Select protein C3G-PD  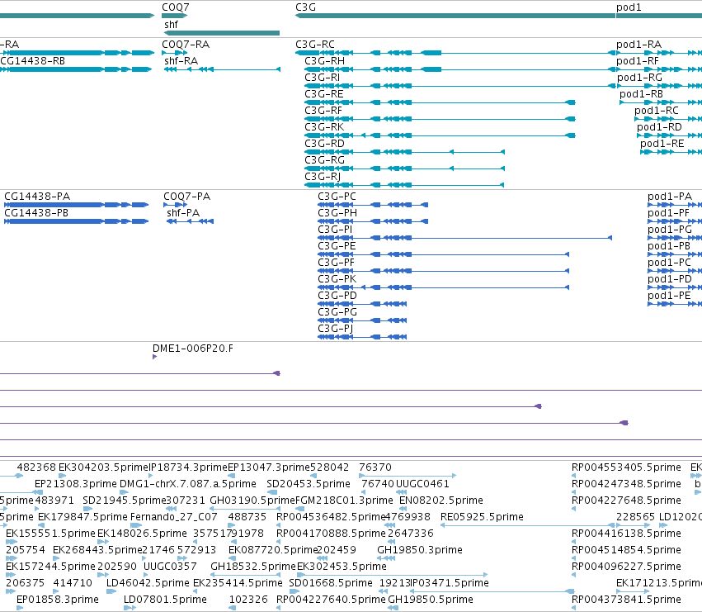337,296
